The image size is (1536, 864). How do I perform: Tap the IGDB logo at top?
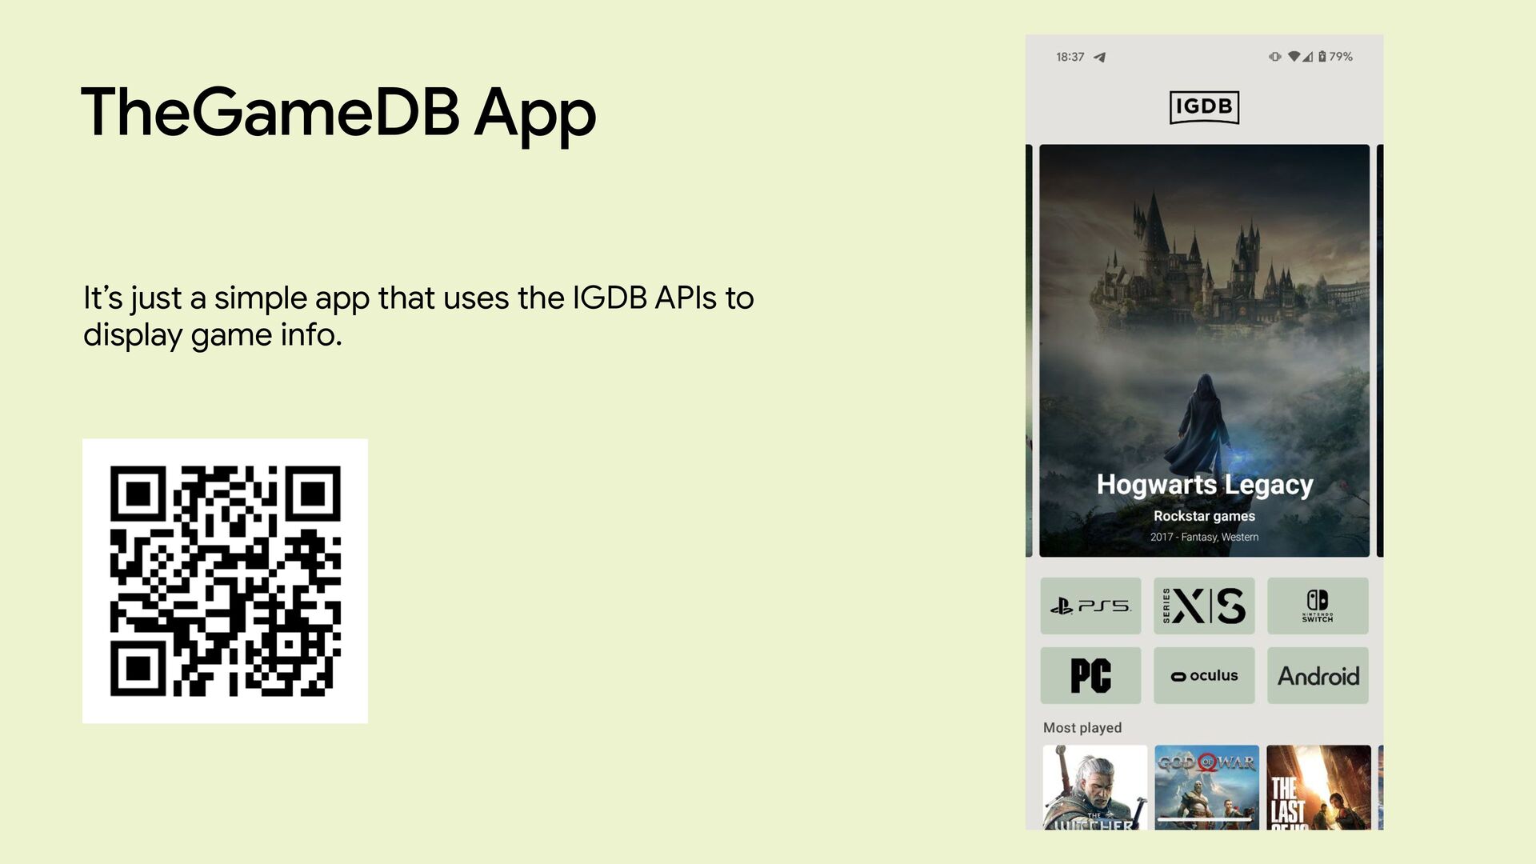[1204, 107]
